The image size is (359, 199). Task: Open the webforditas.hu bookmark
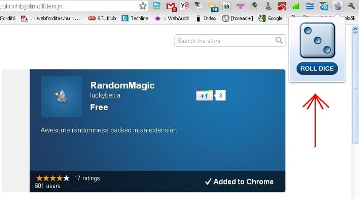51,18
